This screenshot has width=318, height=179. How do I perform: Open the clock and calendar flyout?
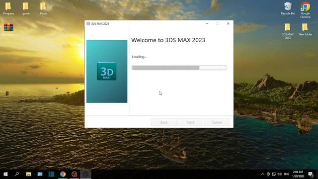tap(298, 174)
